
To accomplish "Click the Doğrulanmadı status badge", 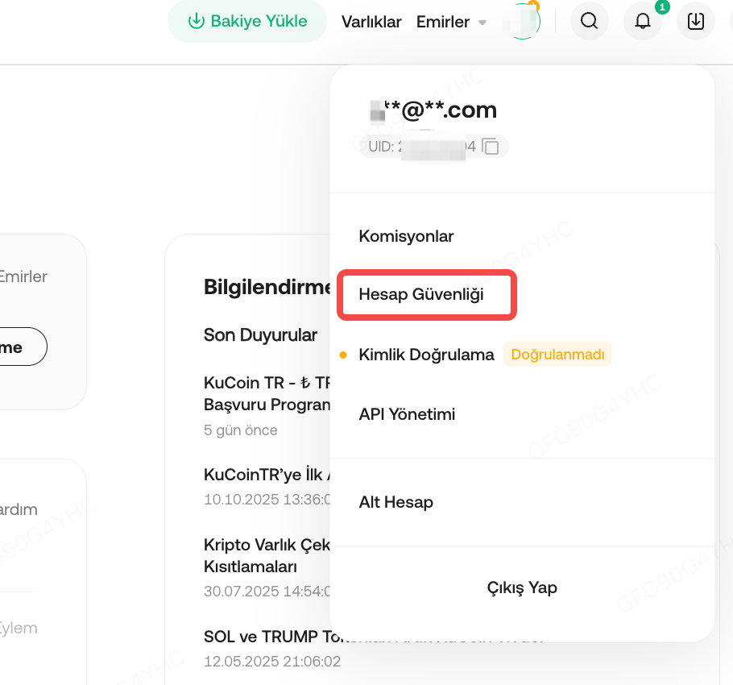I will pos(557,355).
